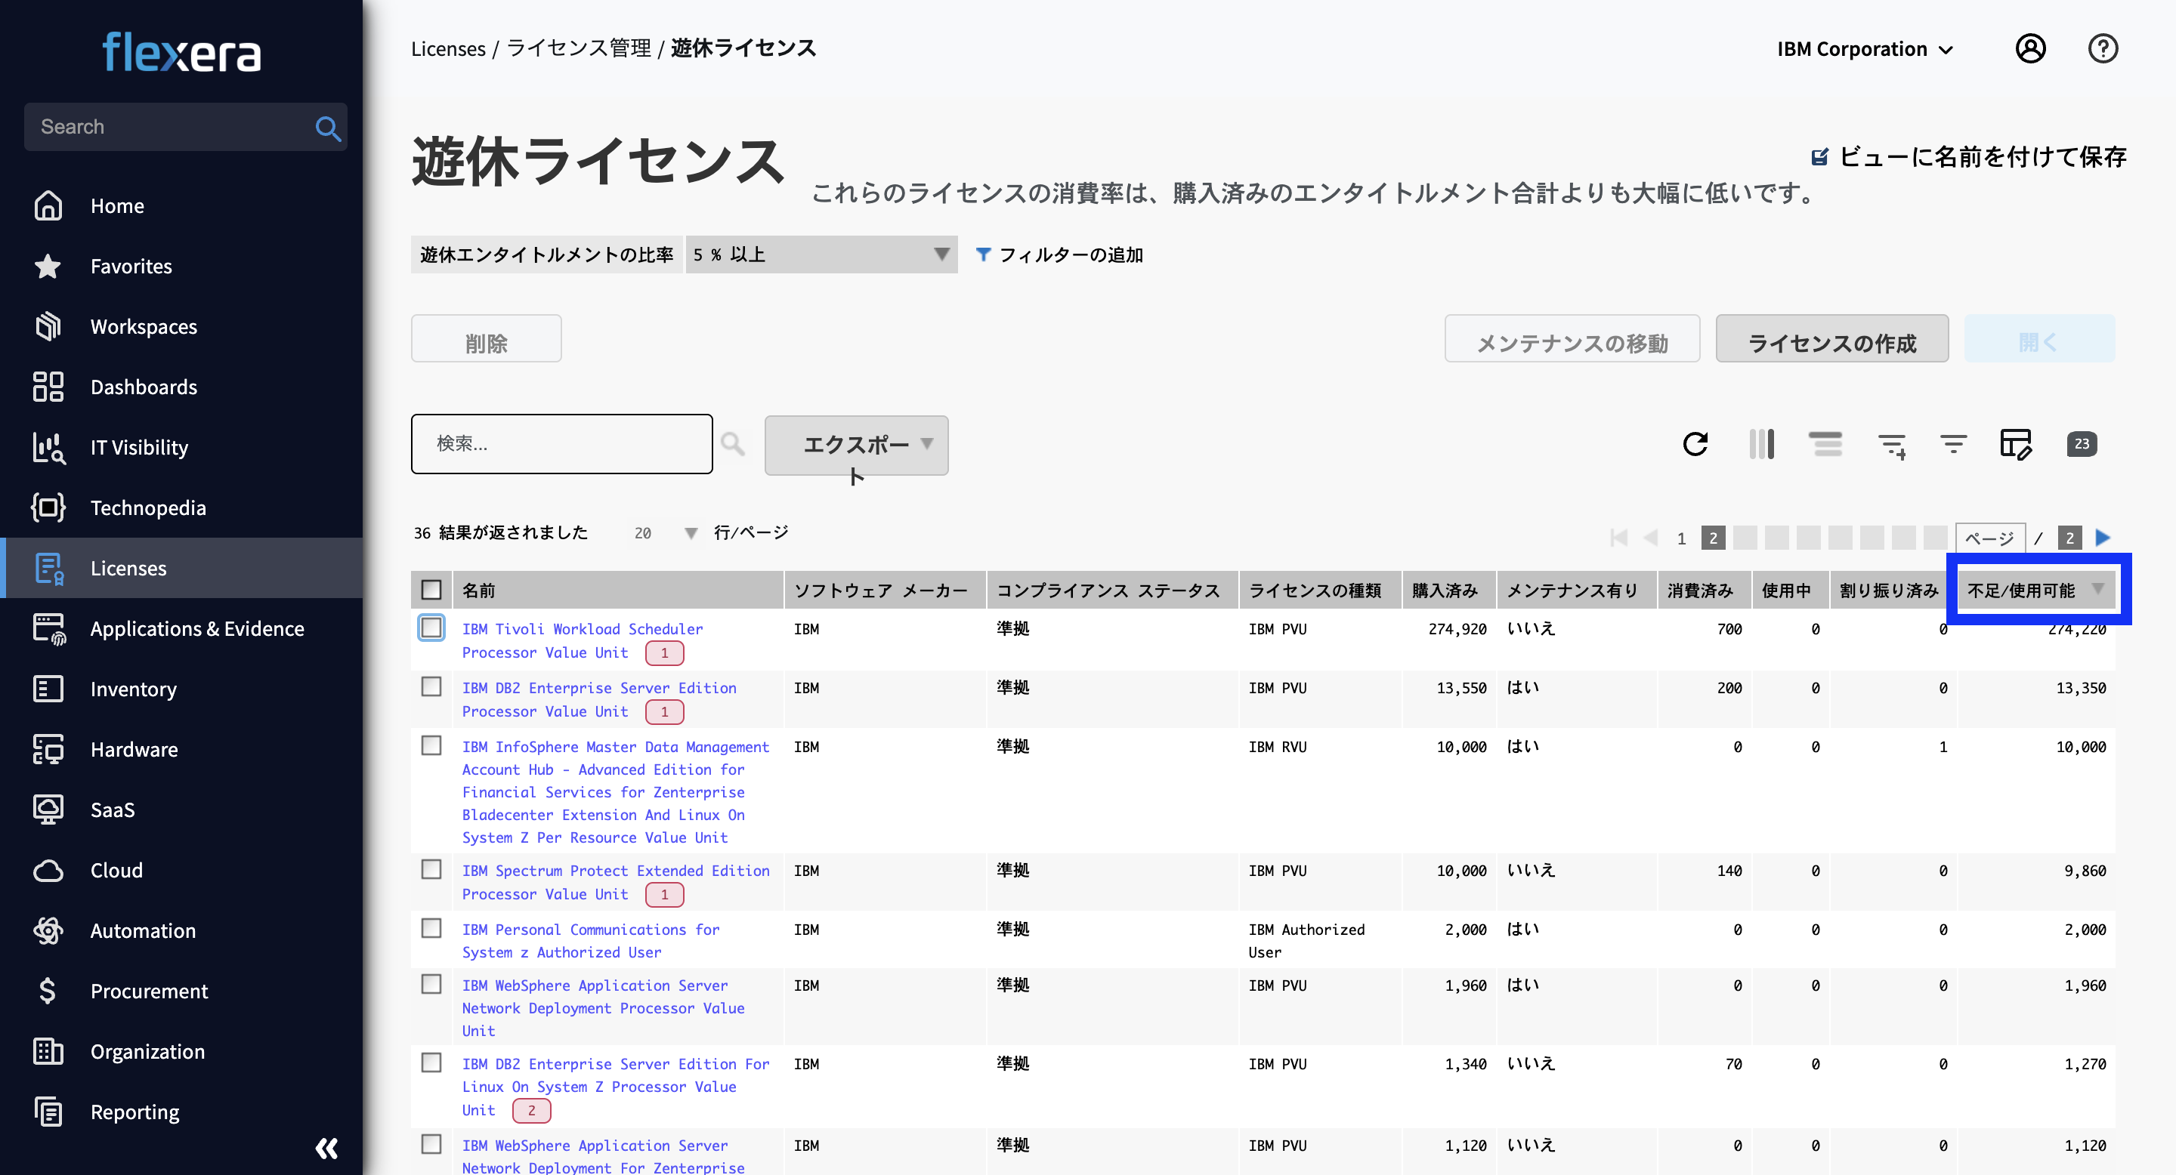Image resolution: width=2176 pixels, height=1175 pixels.
Task: Check the IBM Tivoli Workload Scheduler row checkbox
Action: click(431, 628)
